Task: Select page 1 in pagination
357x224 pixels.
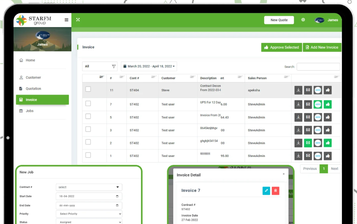Action: coord(324,169)
